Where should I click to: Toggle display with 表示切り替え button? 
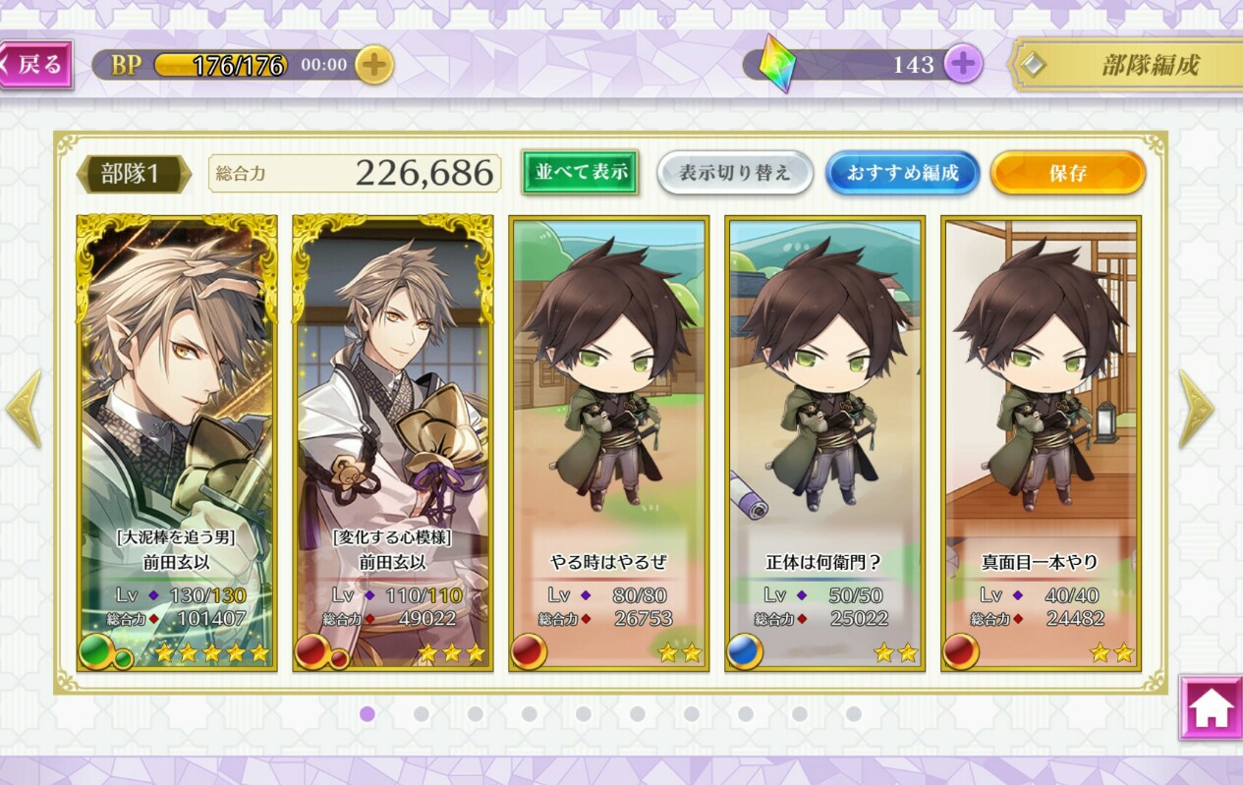[735, 172]
